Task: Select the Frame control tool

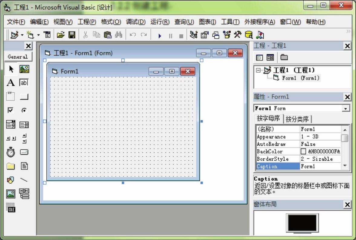Action: coord(11,97)
